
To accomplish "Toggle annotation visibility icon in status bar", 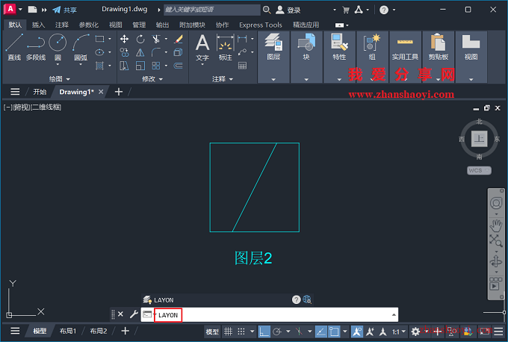I will (x=357, y=332).
